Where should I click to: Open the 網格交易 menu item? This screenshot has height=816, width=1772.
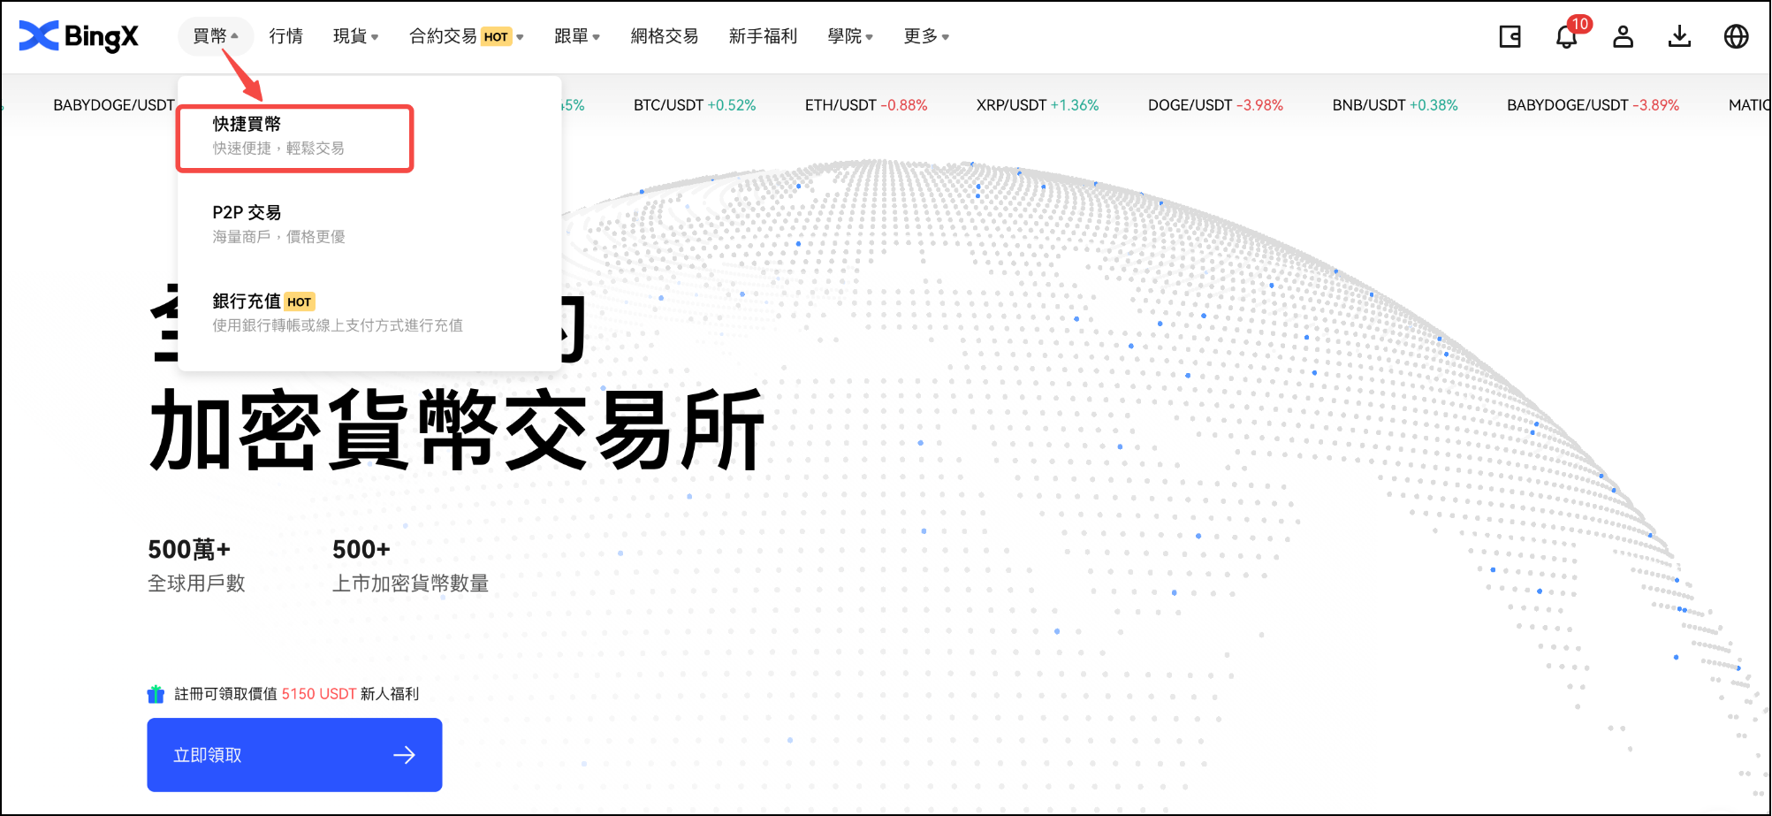coord(665,36)
